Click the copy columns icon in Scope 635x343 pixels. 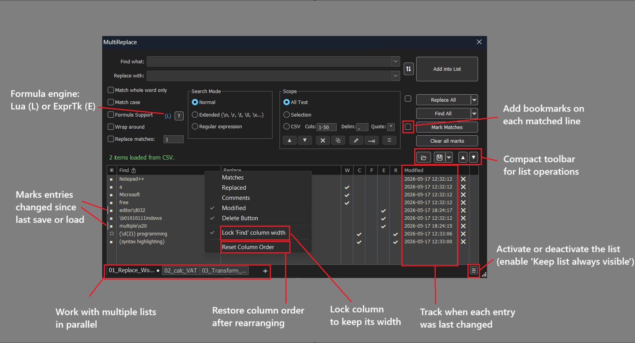coord(338,140)
